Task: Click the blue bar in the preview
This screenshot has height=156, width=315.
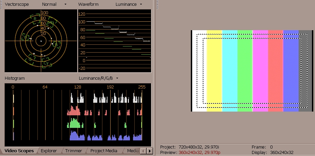Action: (291, 71)
